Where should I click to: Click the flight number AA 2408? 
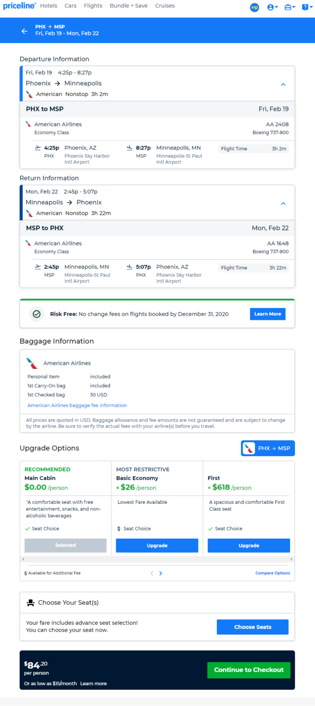(x=278, y=124)
